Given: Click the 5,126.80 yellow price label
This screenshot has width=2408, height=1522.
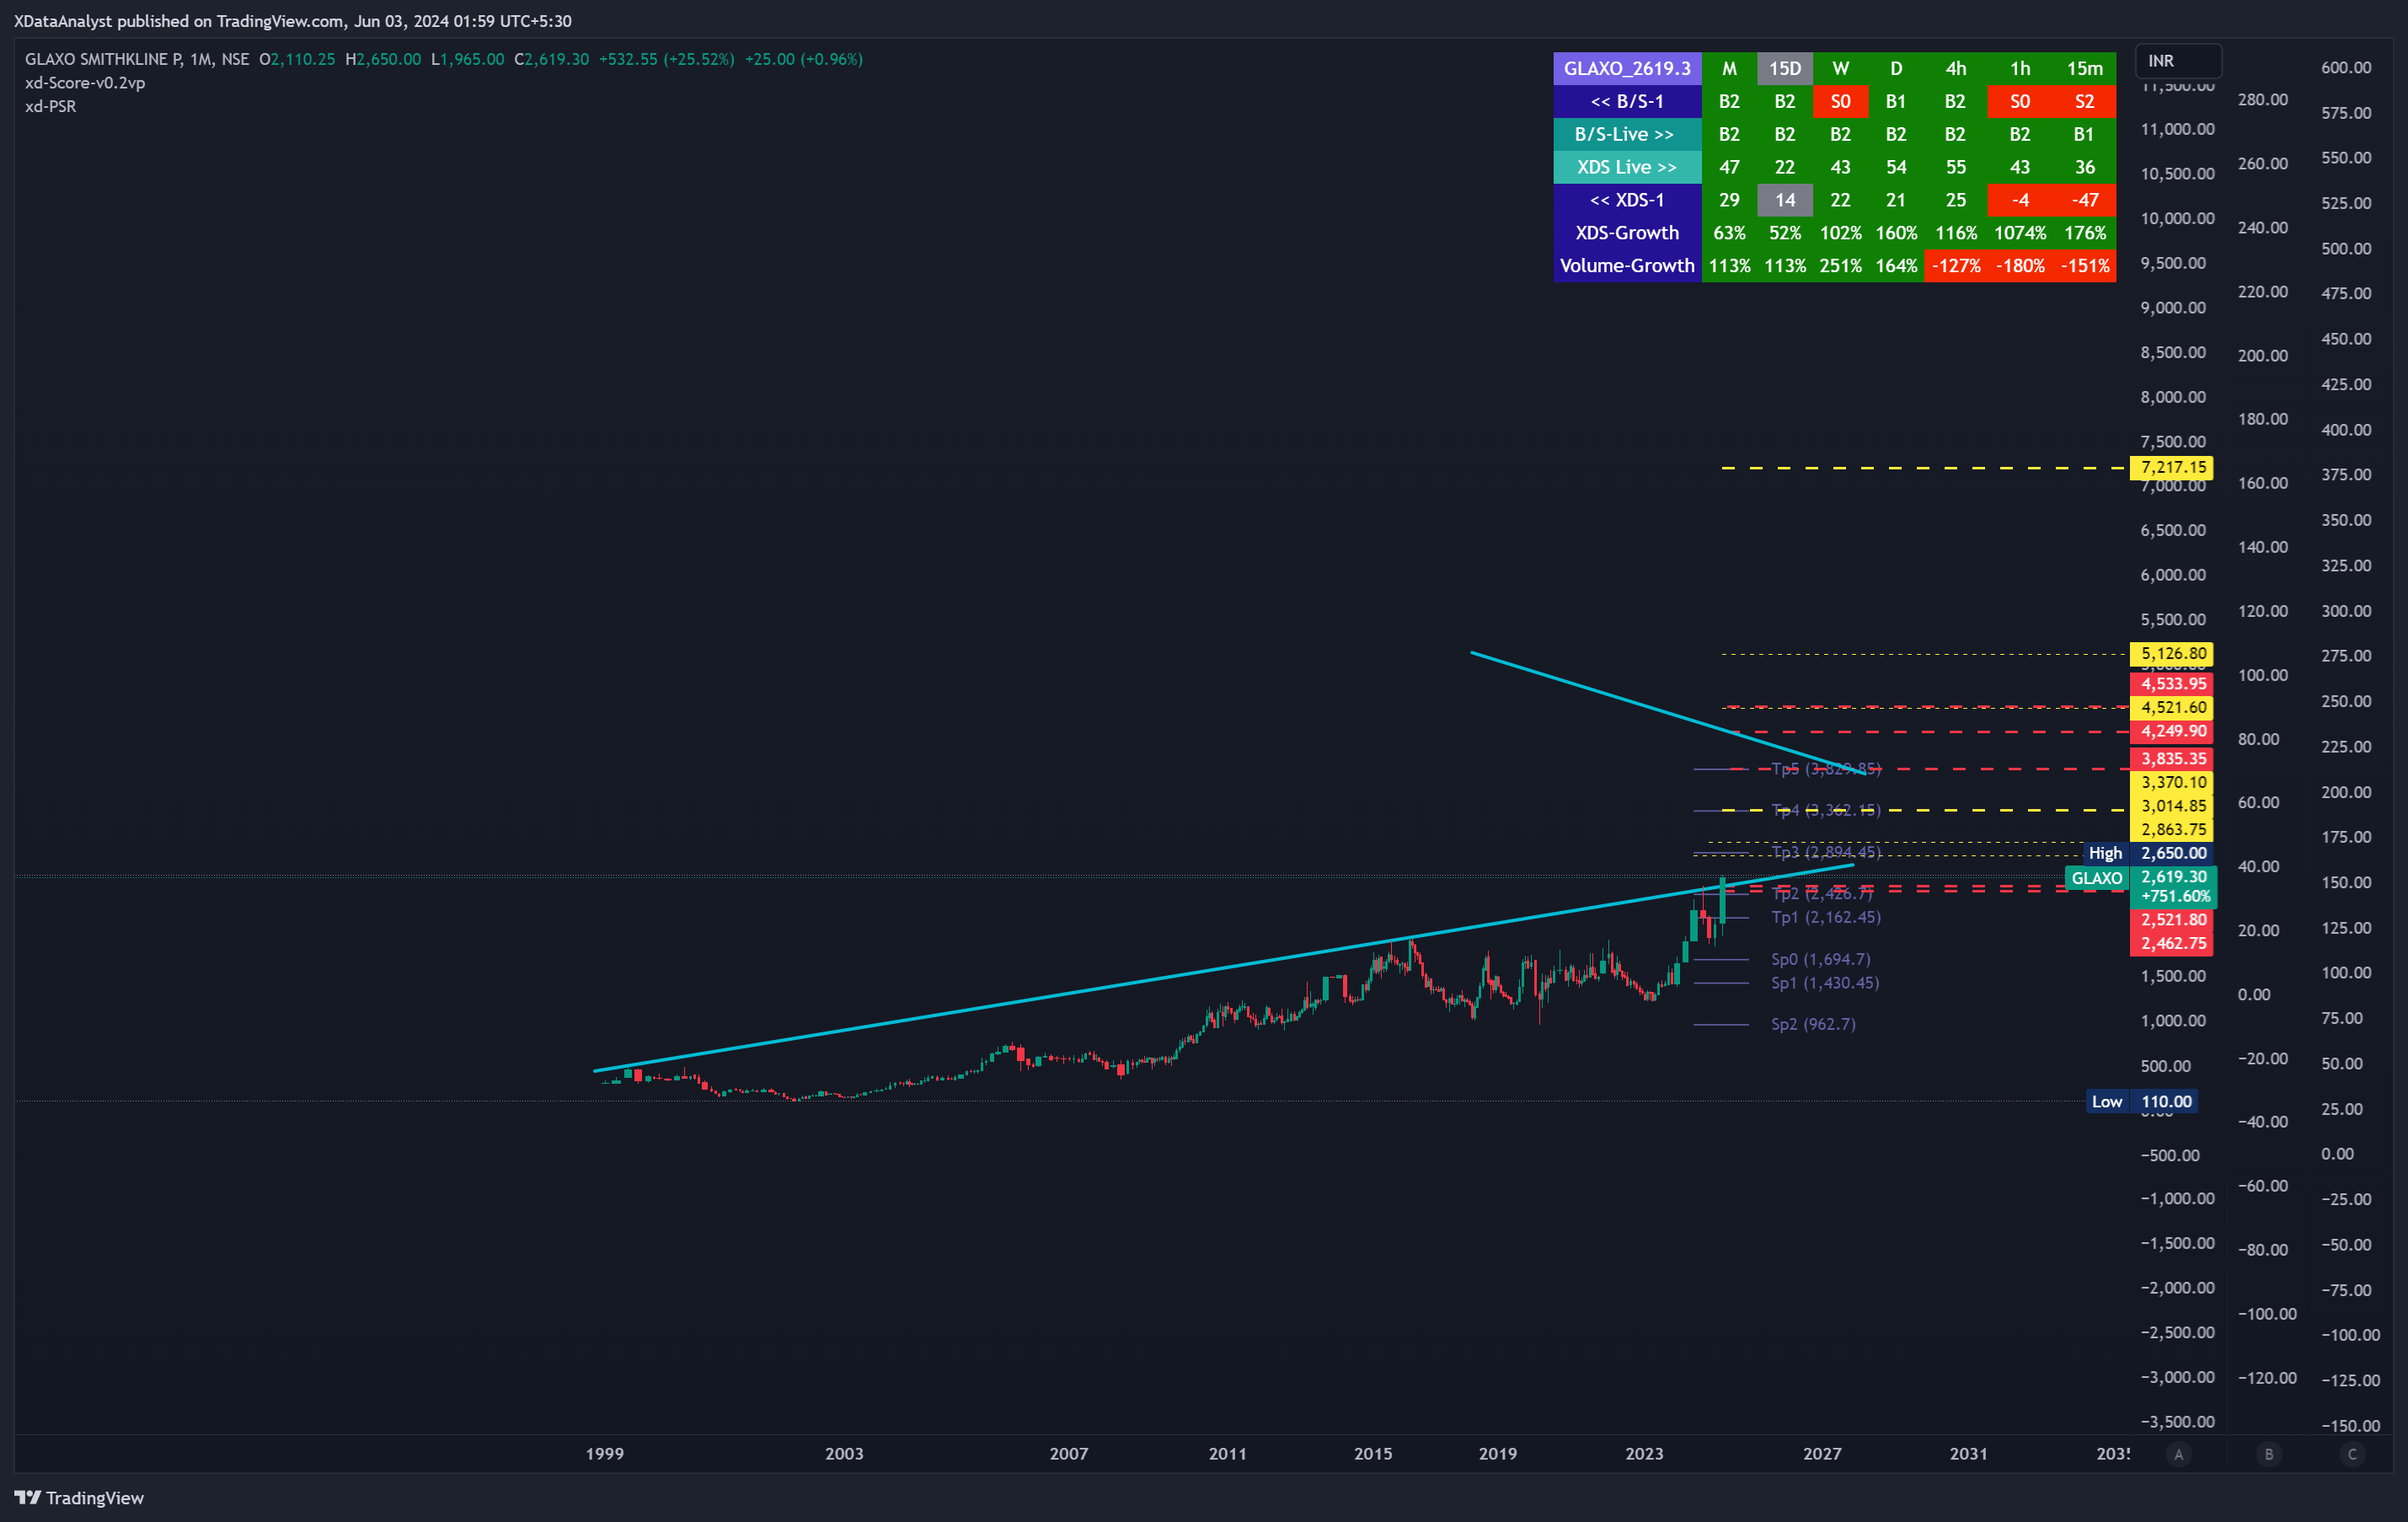Looking at the screenshot, I should [2172, 654].
